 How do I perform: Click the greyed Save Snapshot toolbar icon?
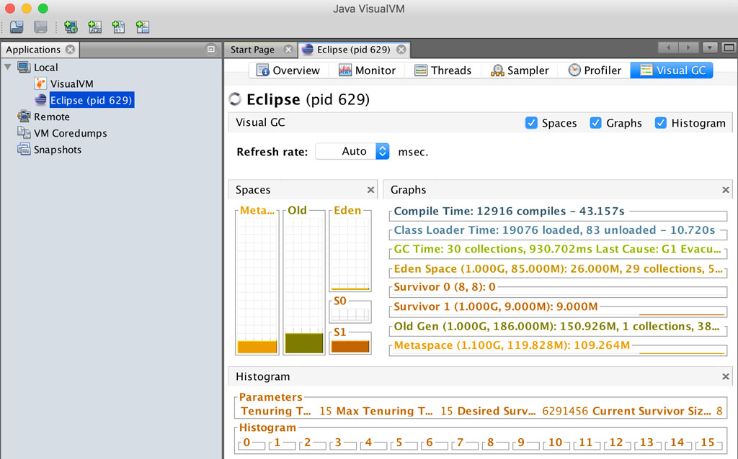pyautogui.click(x=40, y=27)
